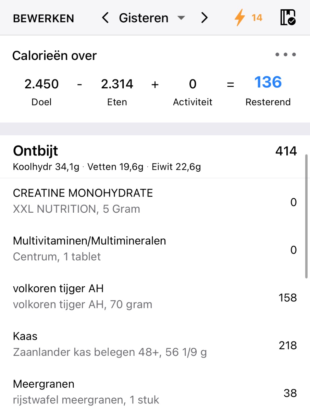Image resolution: width=310 pixels, height=411 pixels.
Task: Open the CREATINE MONOHYDRATE entry
Action: (83, 201)
